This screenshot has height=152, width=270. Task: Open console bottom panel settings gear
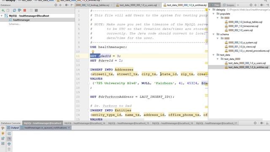(262, 123)
